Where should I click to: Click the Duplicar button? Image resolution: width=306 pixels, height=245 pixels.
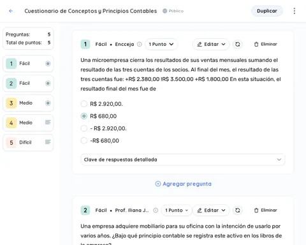(267, 11)
